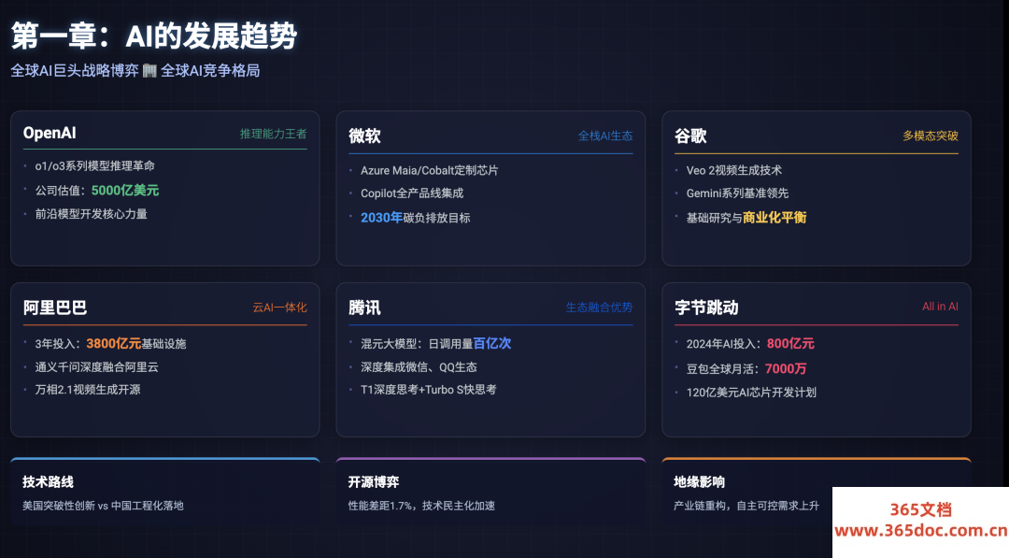Screen dimensions: 1009x558
Task: Click the bullet "通义千问深度融合阿里云"
Action: point(96,366)
